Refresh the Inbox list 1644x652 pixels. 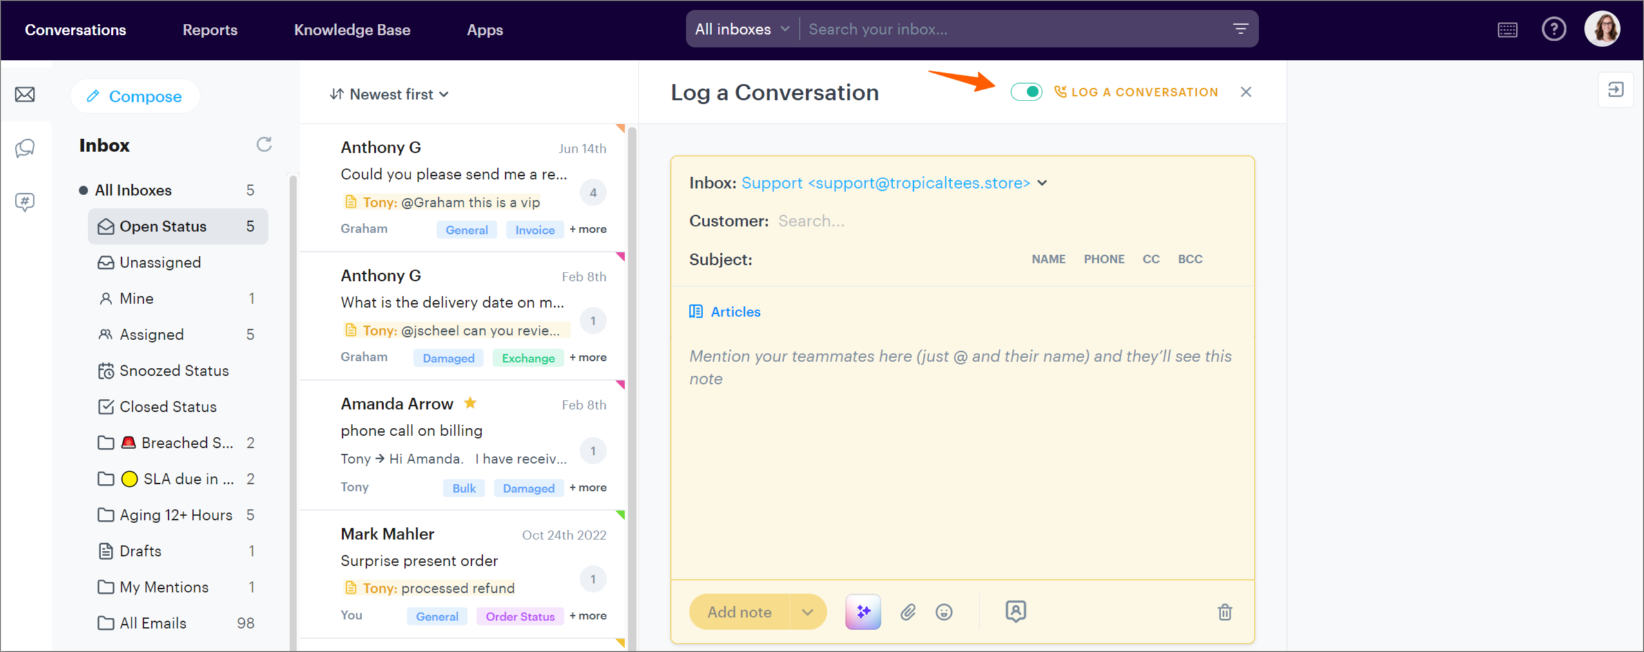[x=264, y=144]
